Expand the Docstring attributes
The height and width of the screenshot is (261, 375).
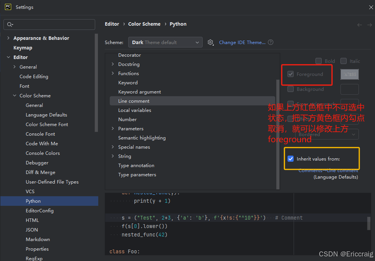[112, 64]
